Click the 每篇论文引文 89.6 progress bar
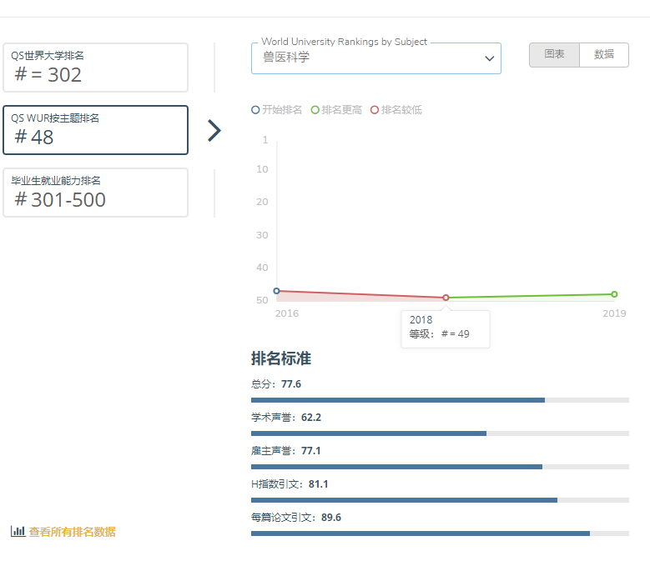This screenshot has height=566, width=650. point(440,533)
